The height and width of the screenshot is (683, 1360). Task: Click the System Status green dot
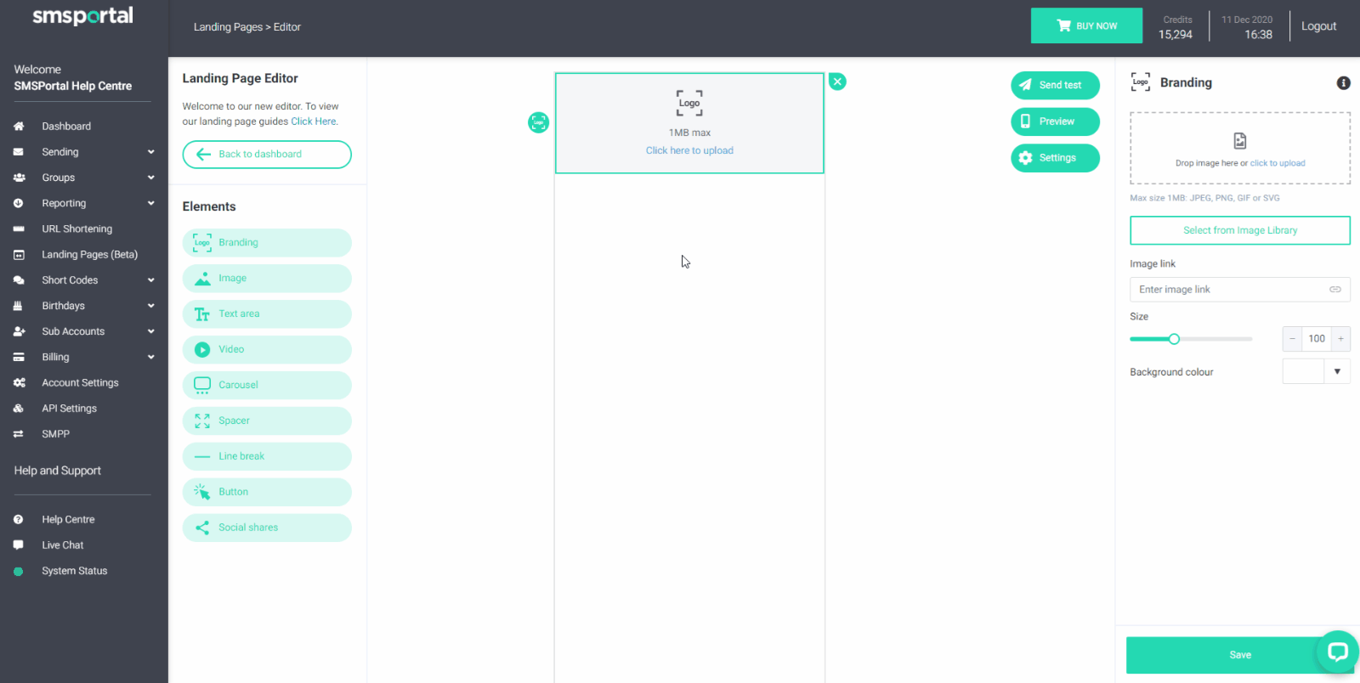19,572
